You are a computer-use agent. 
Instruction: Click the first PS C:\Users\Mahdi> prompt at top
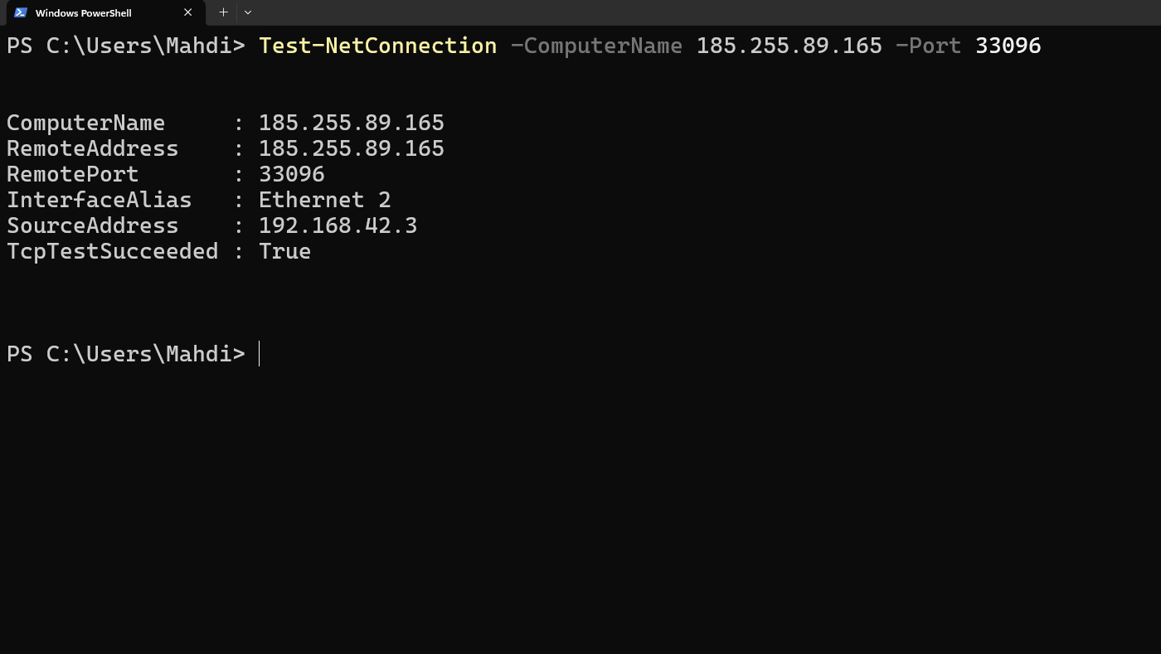click(125, 46)
